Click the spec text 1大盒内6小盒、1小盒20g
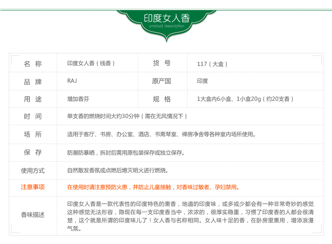This screenshot has height=244, width=332. (229, 99)
